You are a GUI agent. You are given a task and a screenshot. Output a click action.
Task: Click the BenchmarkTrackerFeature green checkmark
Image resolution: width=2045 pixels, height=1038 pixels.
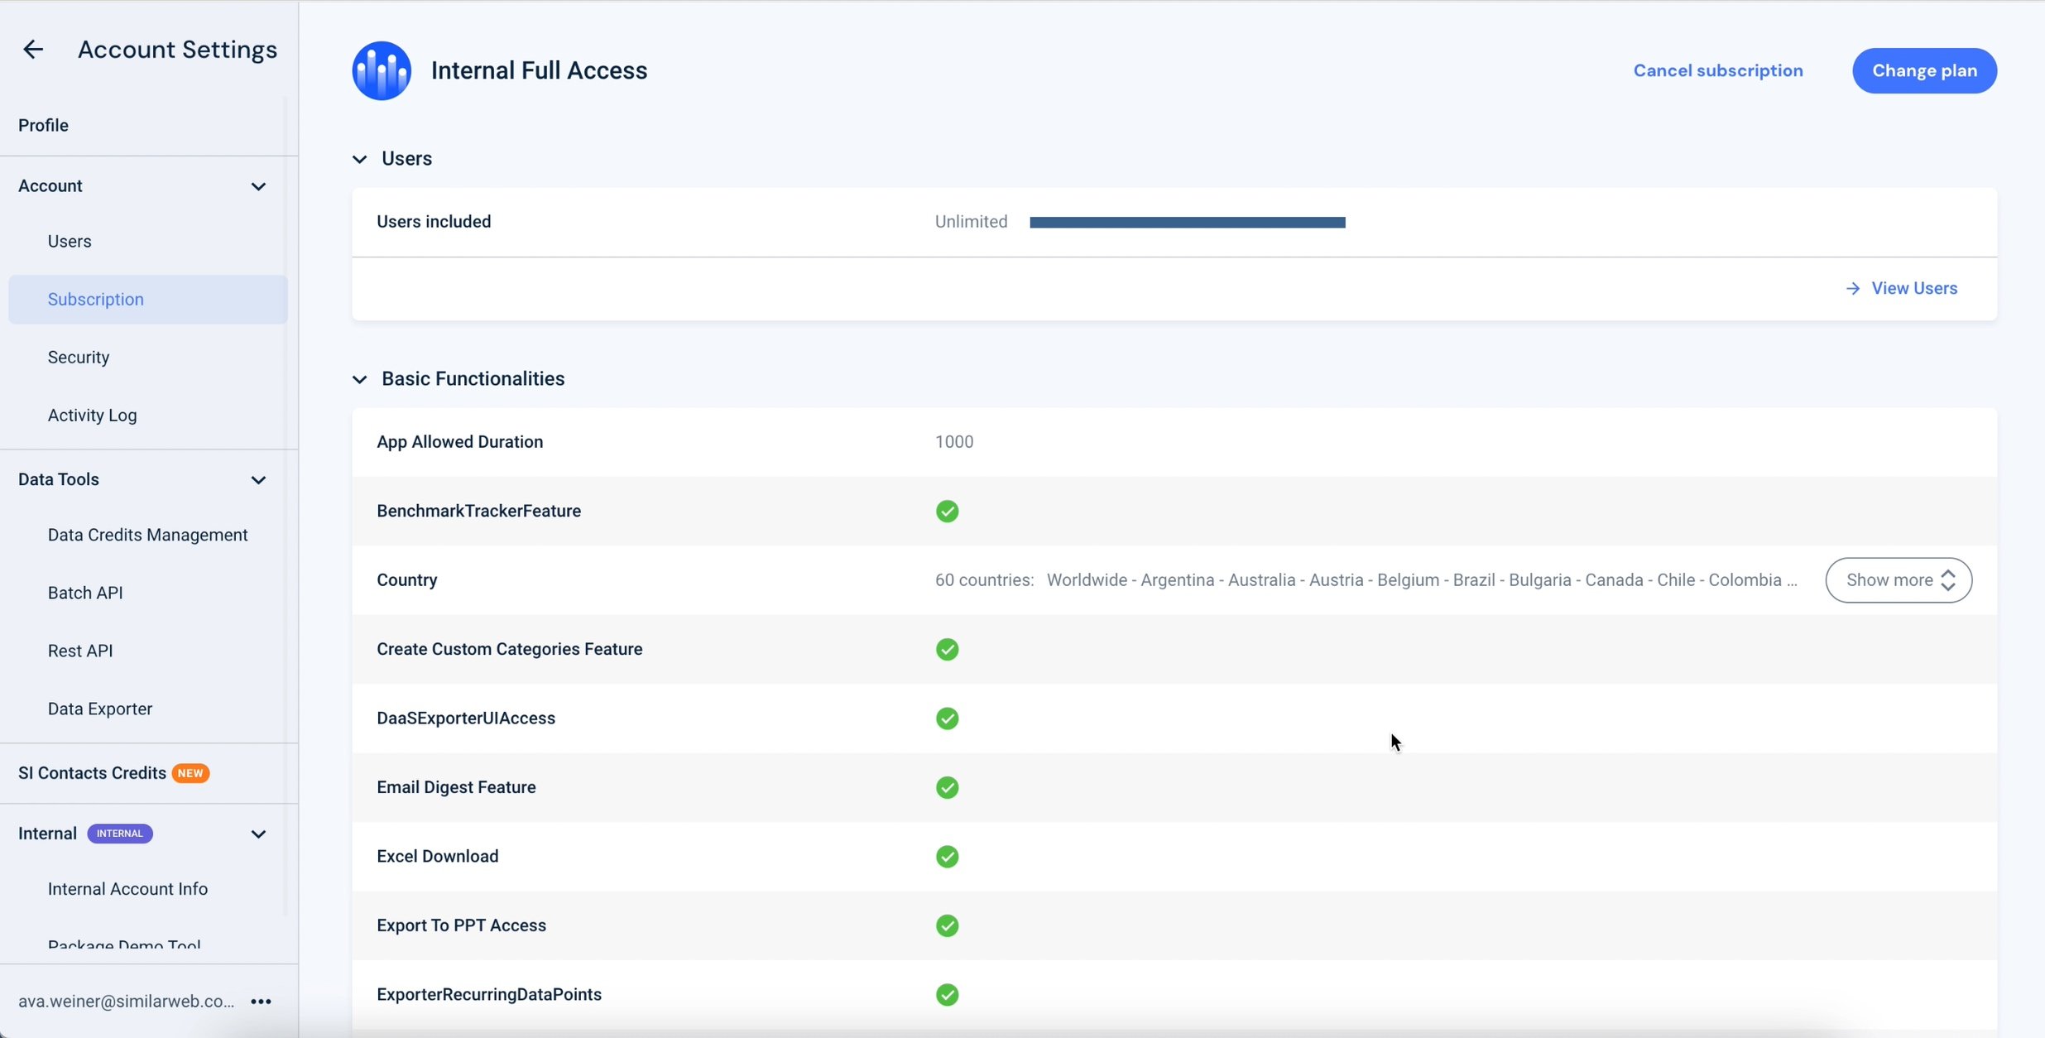coord(947,512)
